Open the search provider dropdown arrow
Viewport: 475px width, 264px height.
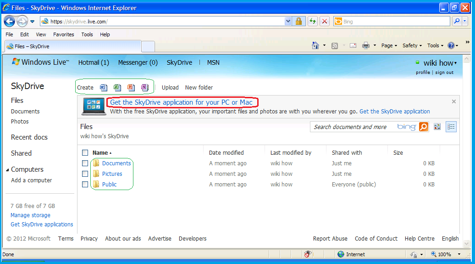pos(465,21)
